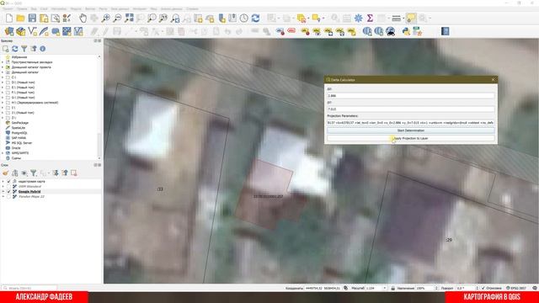Select the GeoPackage item in Browser
The width and height of the screenshot is (539, 303).
[20, 123]
